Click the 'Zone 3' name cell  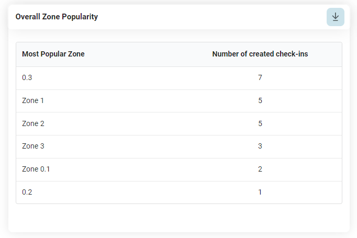[x=33, y=146]
